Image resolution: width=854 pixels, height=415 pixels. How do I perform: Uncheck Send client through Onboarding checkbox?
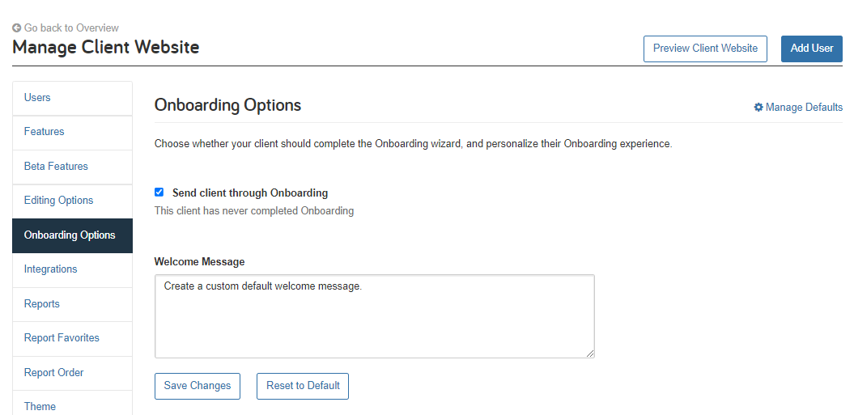click(159, 193)
